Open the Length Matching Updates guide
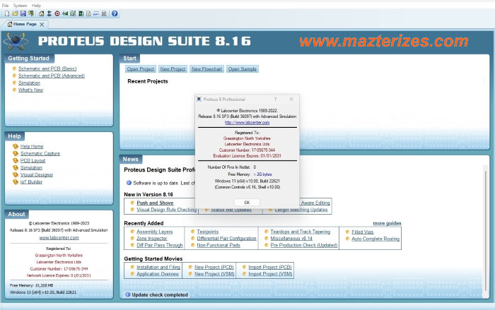Screen dimensions: 495x310 pos(301,210)
